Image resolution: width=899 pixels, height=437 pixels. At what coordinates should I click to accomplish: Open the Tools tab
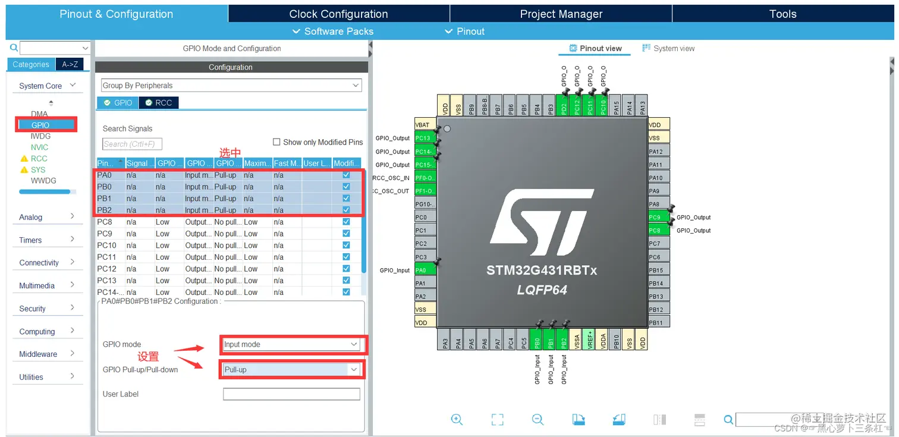(x=782, y=14)
